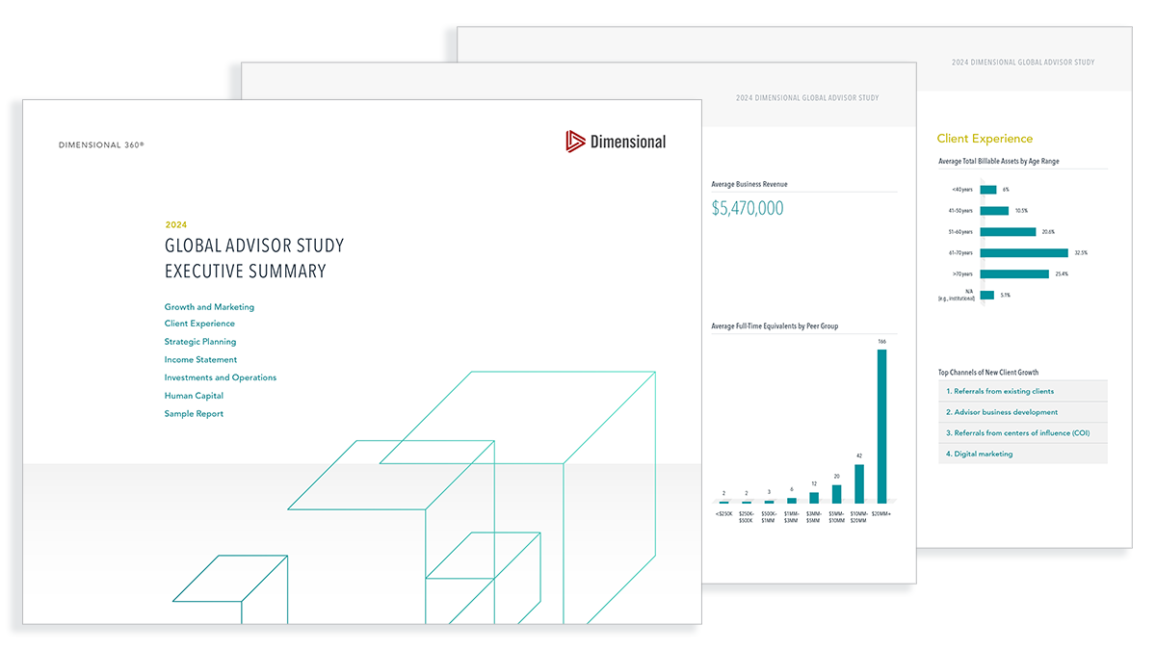
Task: Expand the Strategic Planning section
Action: (x=199, y=341)
